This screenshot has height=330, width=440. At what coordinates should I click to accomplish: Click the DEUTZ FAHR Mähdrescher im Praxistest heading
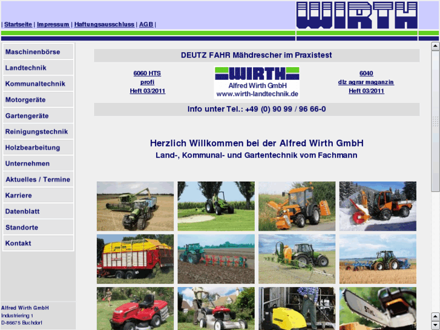(x=257, y=55)
